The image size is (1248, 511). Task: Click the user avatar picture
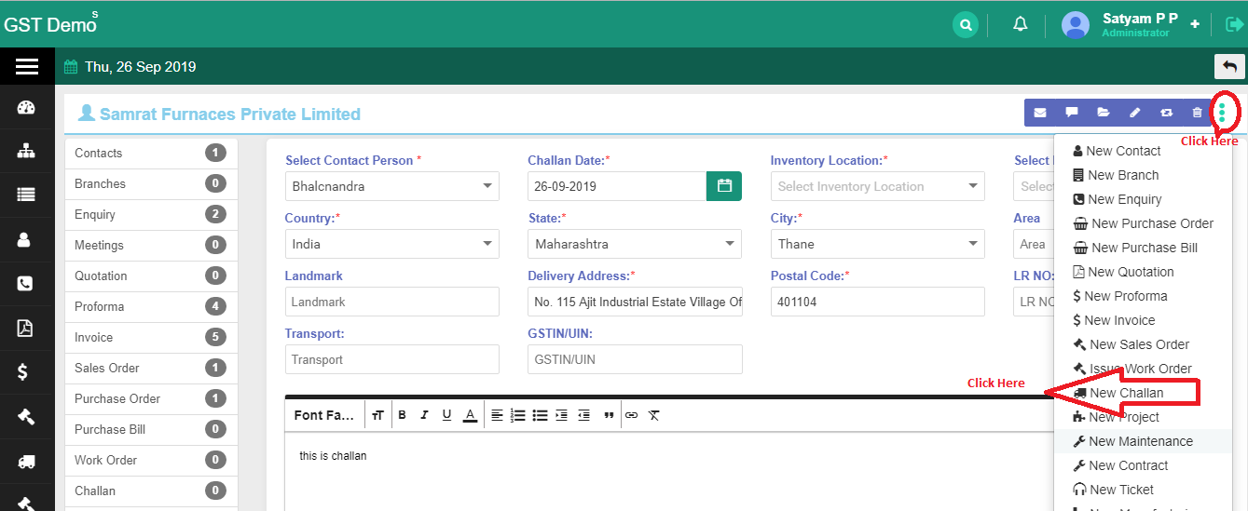[1076, 25]
